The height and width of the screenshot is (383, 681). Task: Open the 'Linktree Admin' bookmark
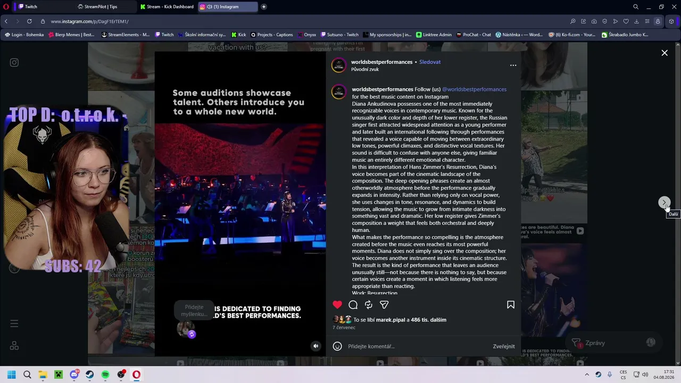click(434, 35)
